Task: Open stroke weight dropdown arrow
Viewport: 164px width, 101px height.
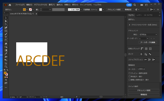Action: [50, 10]
